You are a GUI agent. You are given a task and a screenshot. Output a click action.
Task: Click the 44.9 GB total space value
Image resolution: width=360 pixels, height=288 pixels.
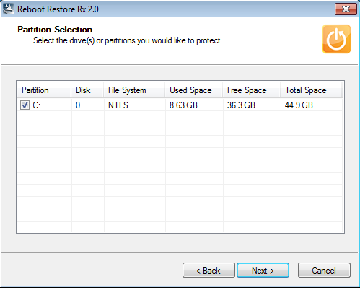coord(299,105)
